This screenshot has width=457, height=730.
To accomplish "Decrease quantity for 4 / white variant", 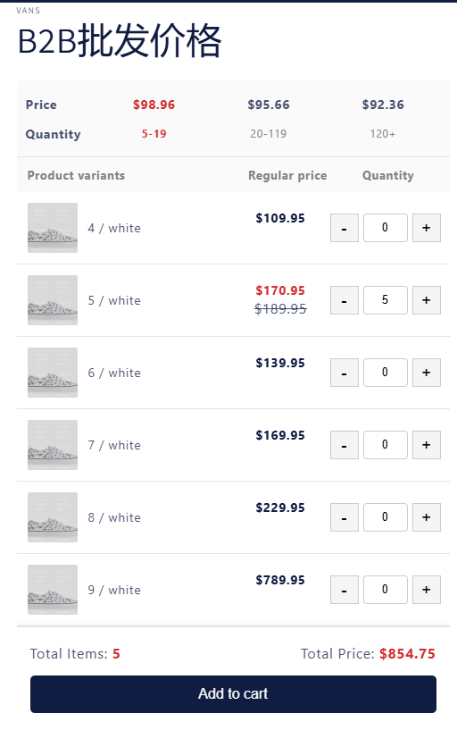I will click(x=344, y=228).
